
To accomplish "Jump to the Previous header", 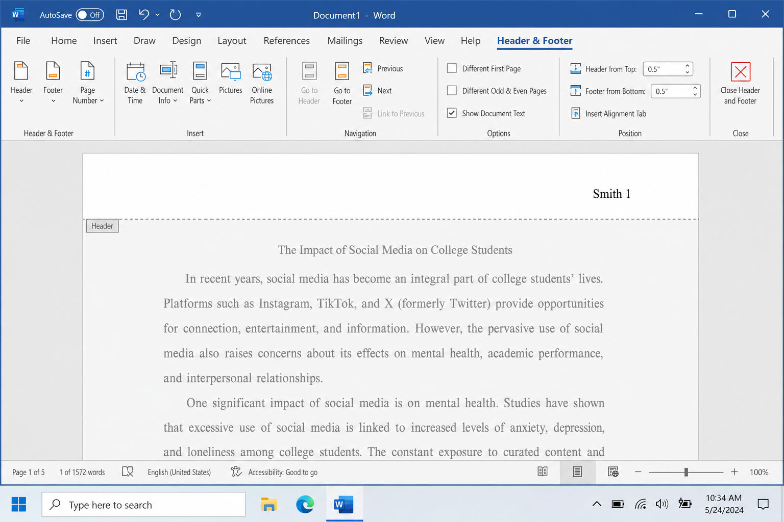I will click(x=383, y=68).
